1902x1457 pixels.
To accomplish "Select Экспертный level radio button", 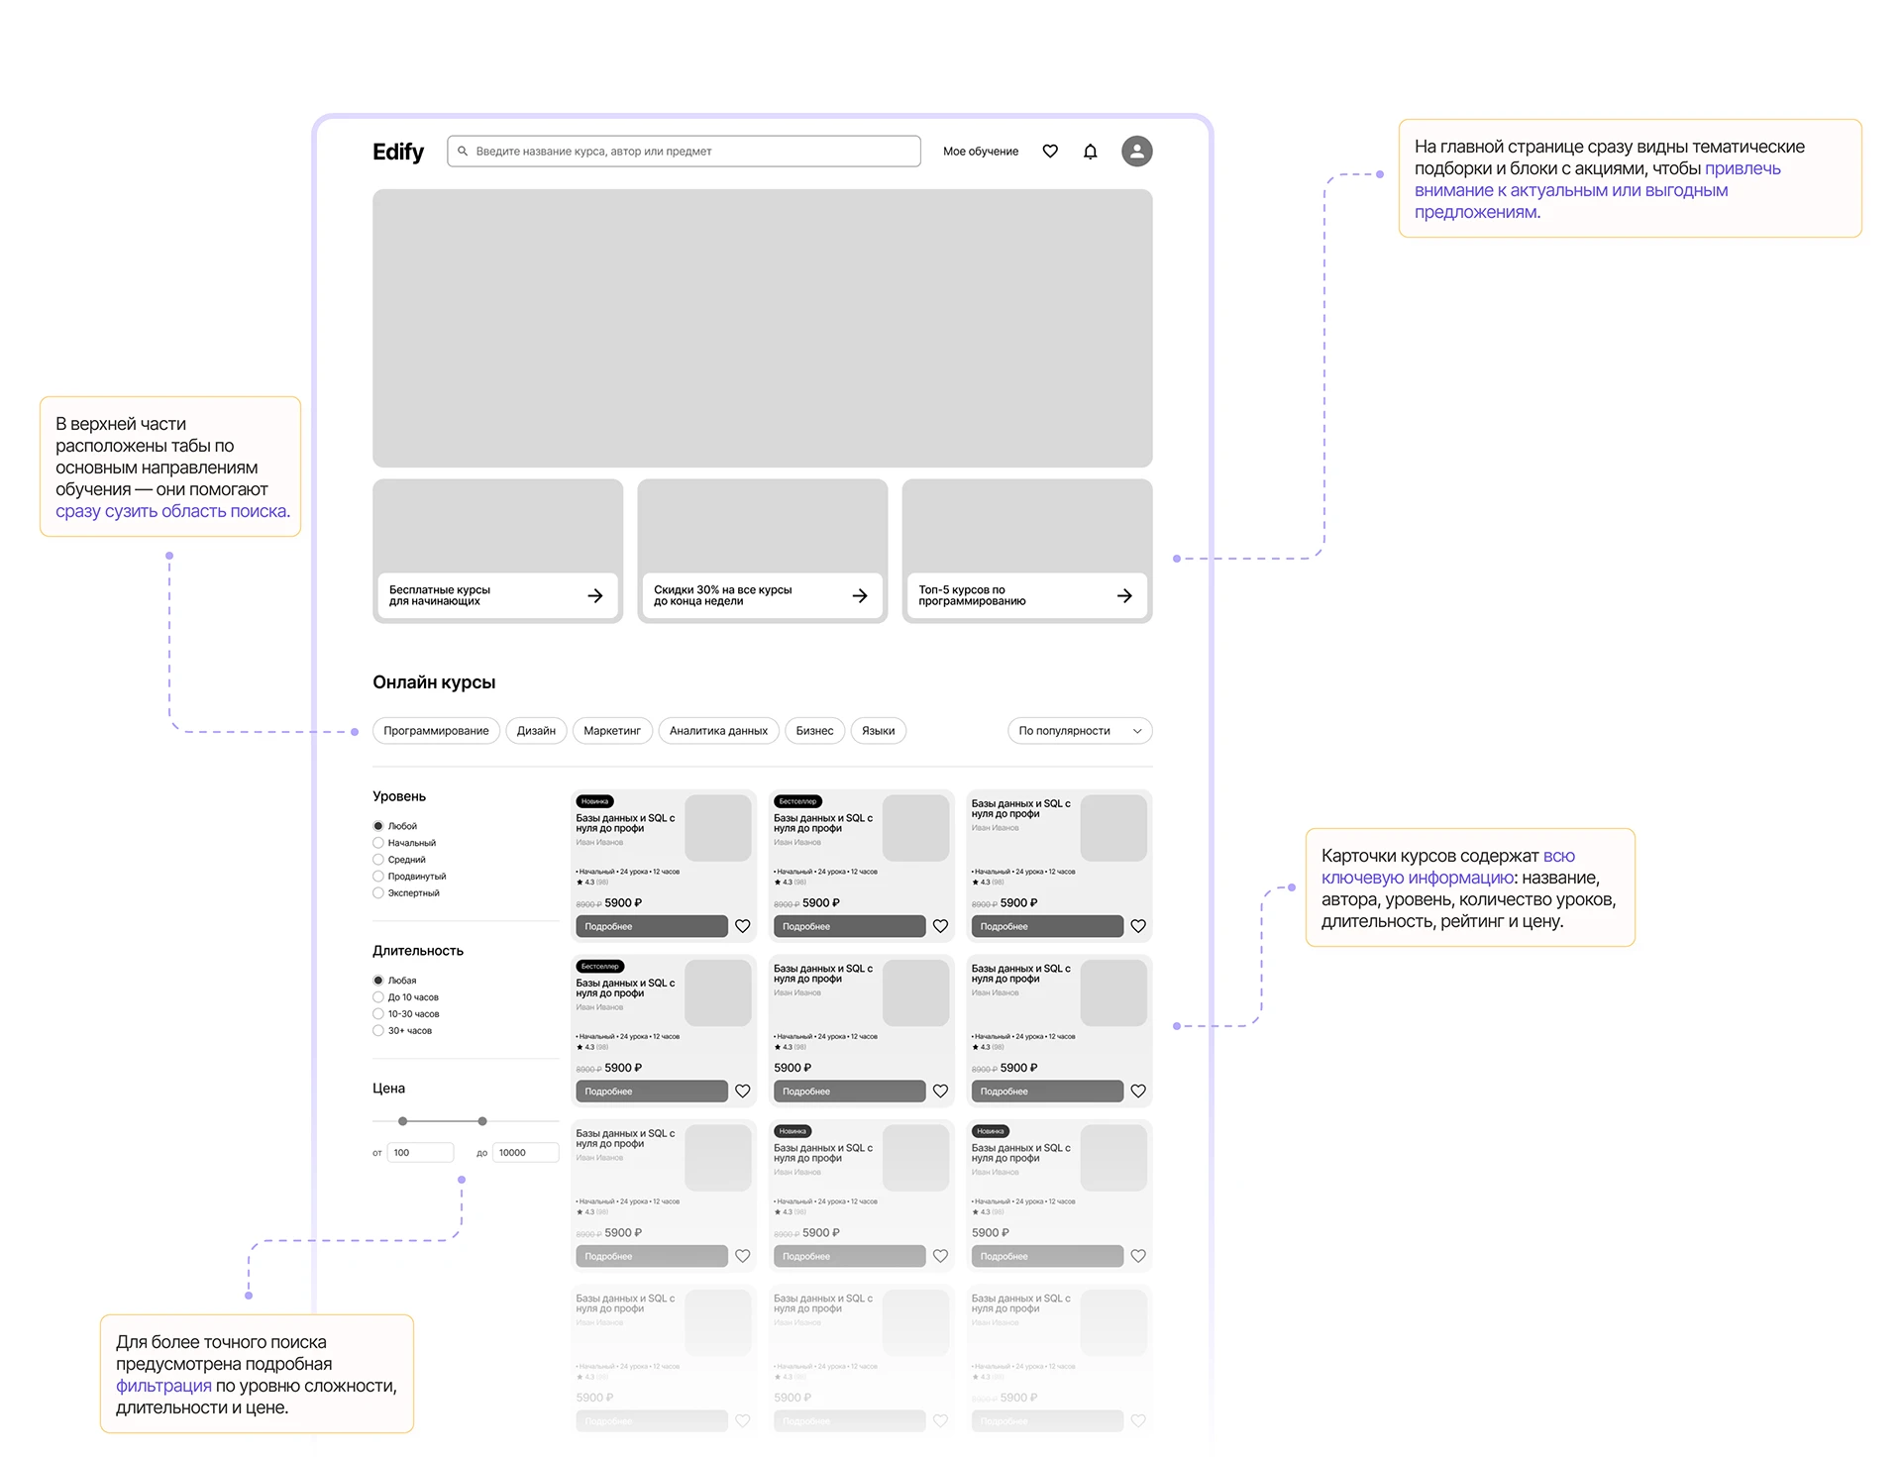I will coord(378,893).
